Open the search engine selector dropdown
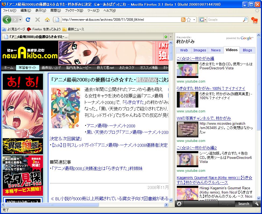This screenshot has width=262, height=214. (203, 20)
